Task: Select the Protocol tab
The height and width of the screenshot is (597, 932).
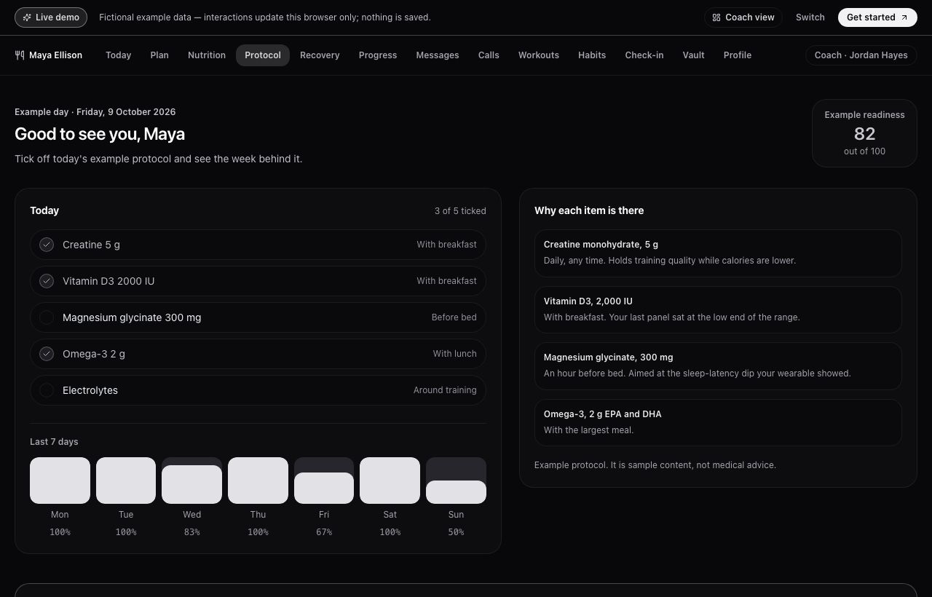Action: click(x=263, y=55)
